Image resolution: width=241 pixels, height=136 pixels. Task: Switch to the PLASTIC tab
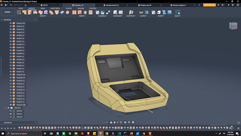coord(69,8)
